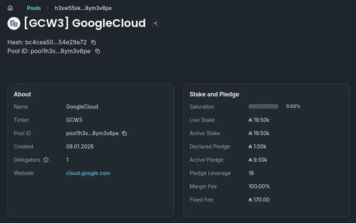The width and height of the screenshot is (356, 223).
Task: Copy the pool hash bc4cea50...54e29a72
Action: point(94,42)
